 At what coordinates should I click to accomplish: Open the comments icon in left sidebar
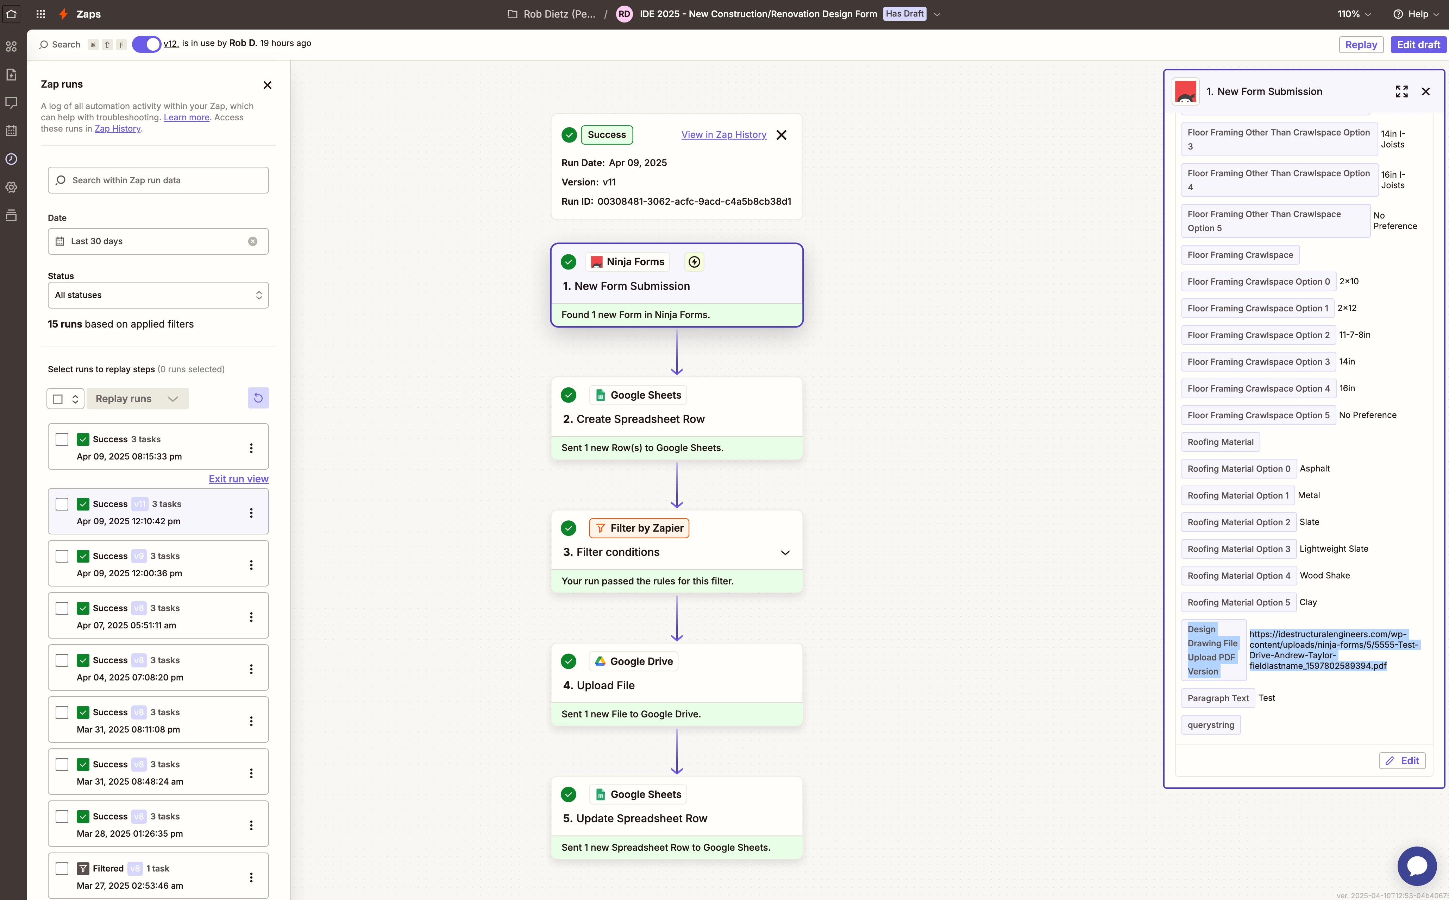click(11, 102)
